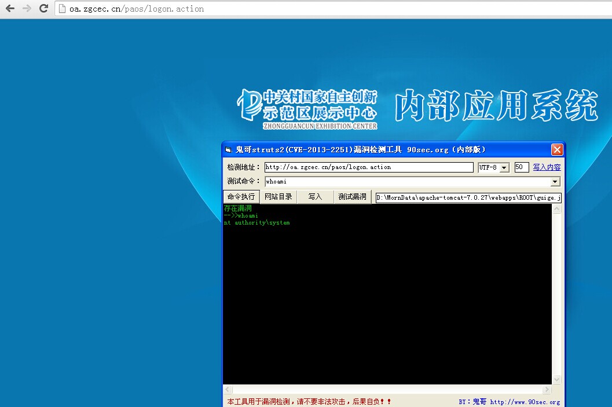
Task: Open the 写入内容 link
Action: coord(547,167)
